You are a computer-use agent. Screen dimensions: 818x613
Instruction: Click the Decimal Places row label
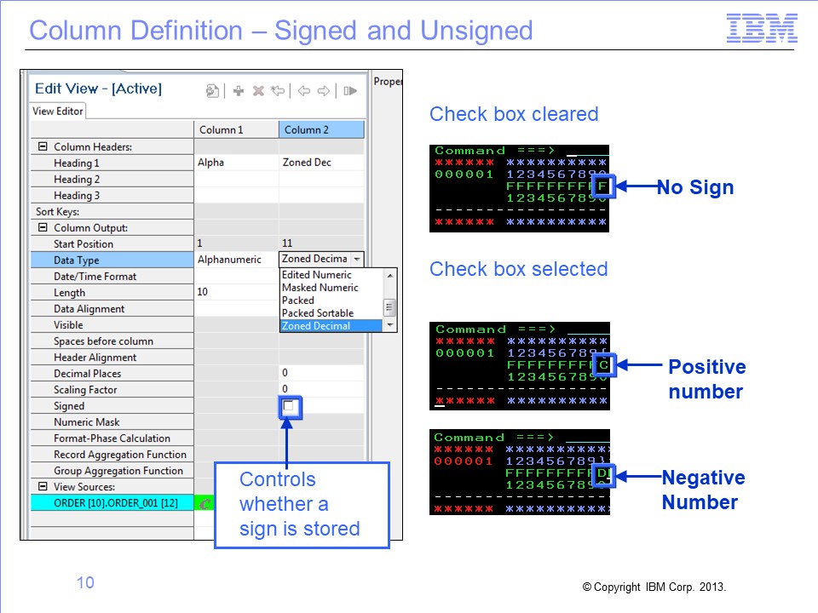tap(112, 373)
